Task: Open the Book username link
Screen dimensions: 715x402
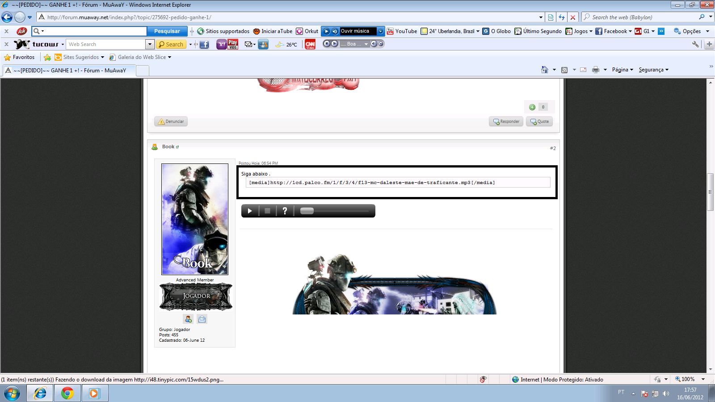Action: pos(168,147)
